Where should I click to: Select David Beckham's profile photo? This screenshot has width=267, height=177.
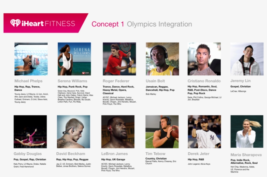[x=73, y=132]
